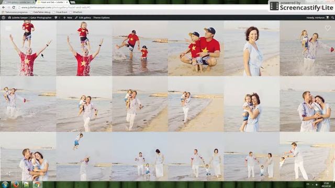Open the admin bar search magnifier
The height and width of the screenshot is (188, 335).
pos(332,18)
